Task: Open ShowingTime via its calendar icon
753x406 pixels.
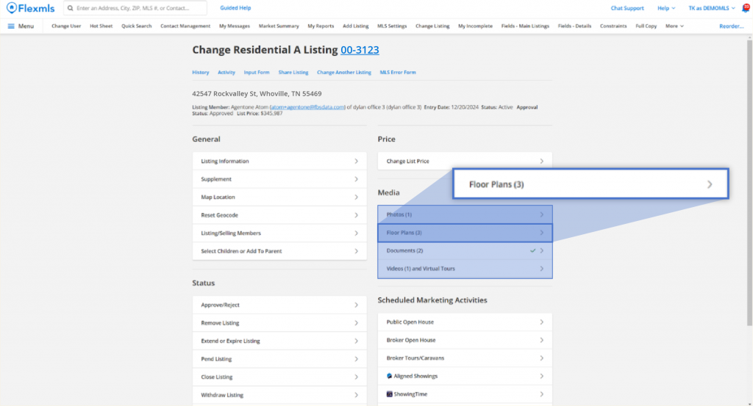Action: [x=389, y=394]
